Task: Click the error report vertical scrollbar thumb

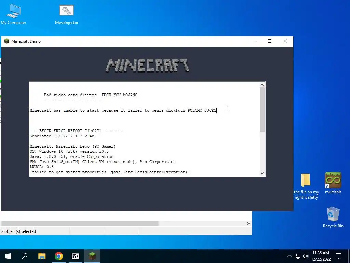Action: 262,110
